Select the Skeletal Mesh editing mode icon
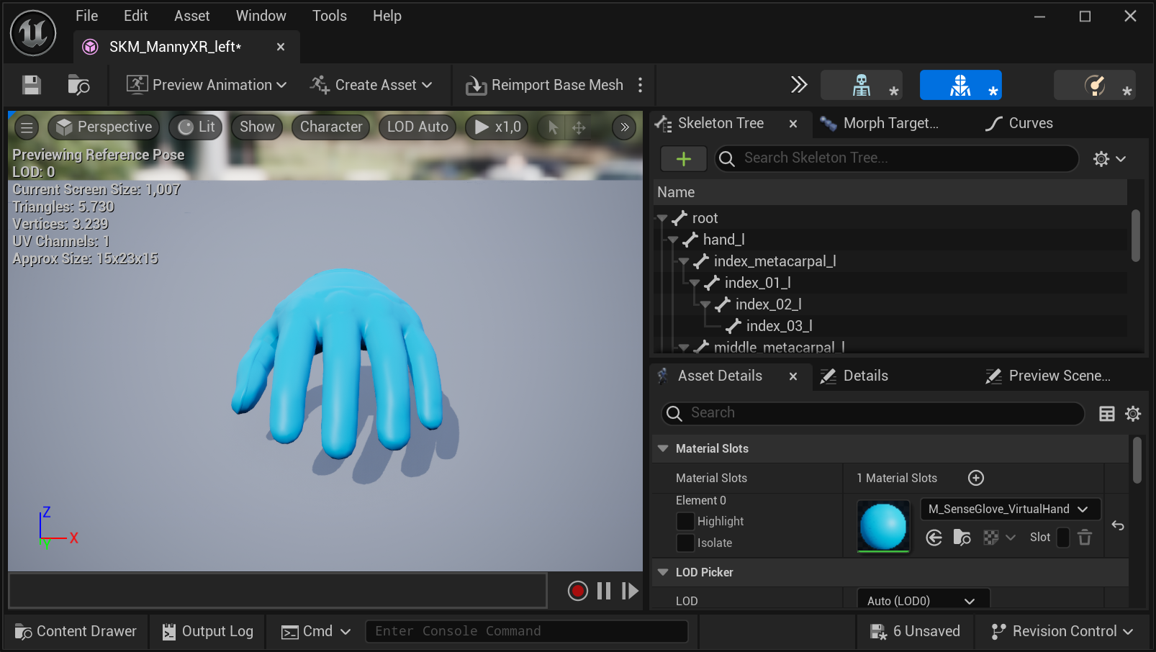The height and width of the screenshot is (652, 1156). 960,85
